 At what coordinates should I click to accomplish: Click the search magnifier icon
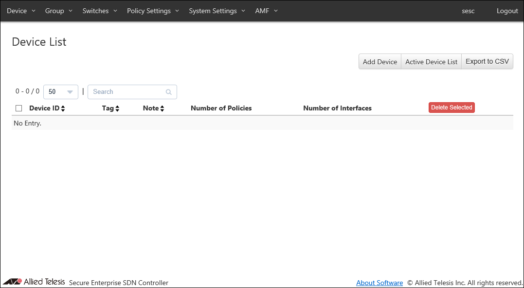169,92
